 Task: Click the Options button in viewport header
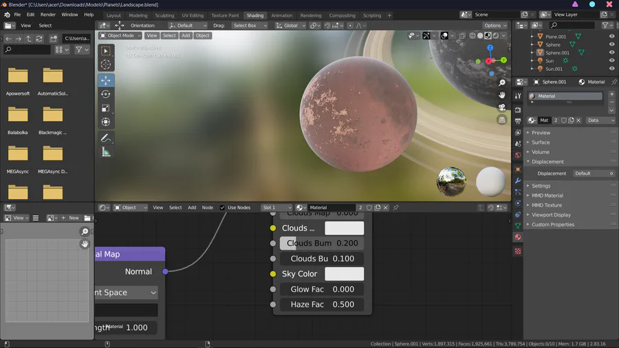(495, 25)
